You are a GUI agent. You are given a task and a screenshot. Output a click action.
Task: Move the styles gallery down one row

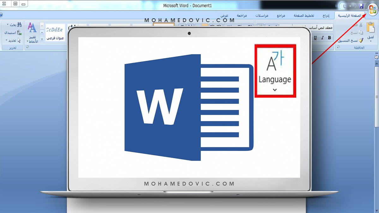(42, 32)
